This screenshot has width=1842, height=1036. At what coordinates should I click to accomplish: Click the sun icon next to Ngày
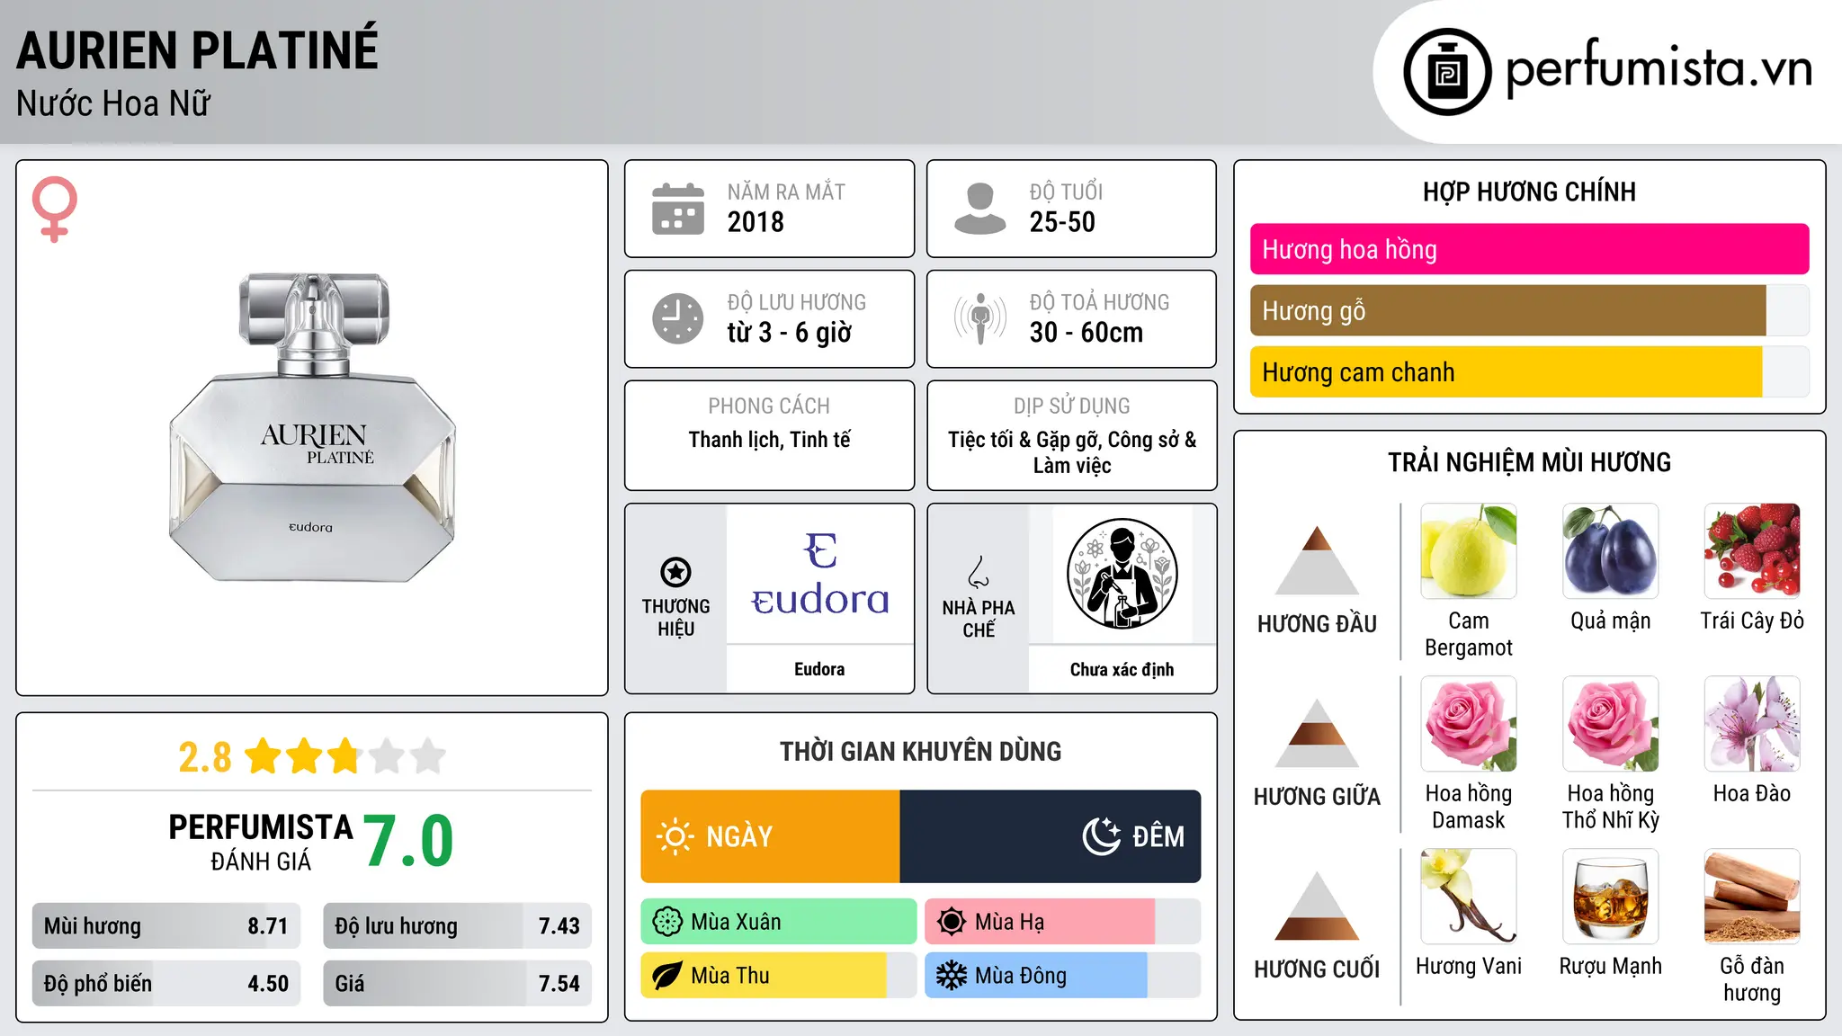(x=675, y=836)
